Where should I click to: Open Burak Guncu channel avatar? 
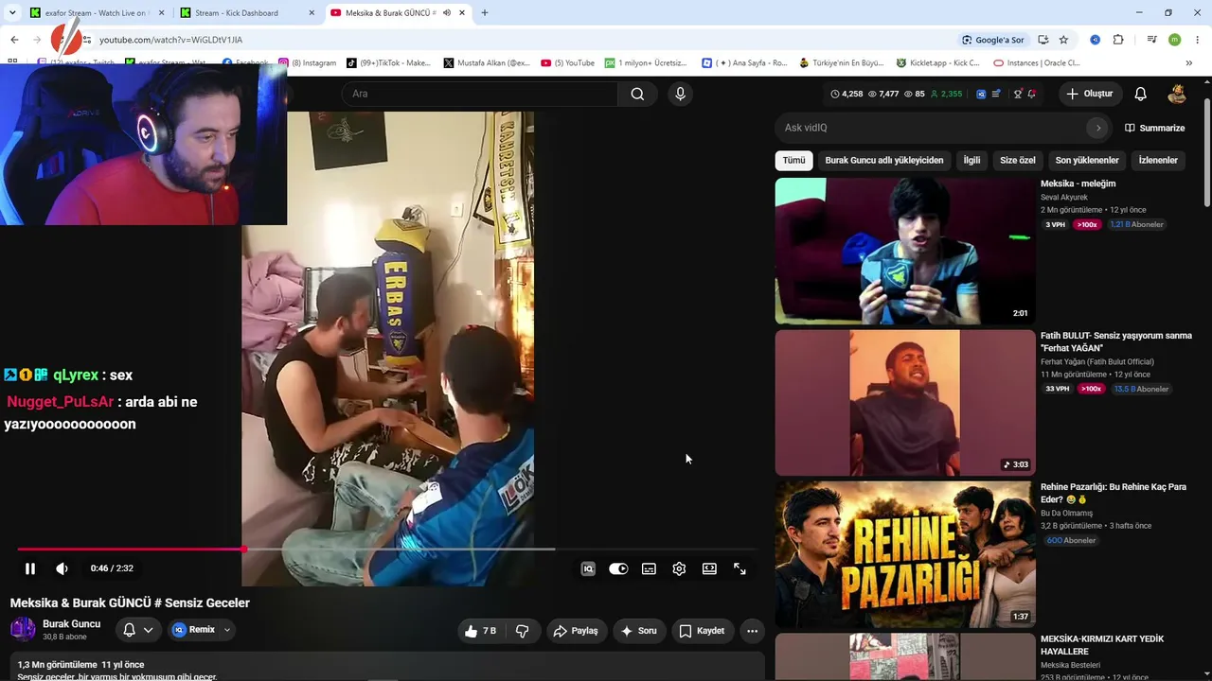(23, 629)
